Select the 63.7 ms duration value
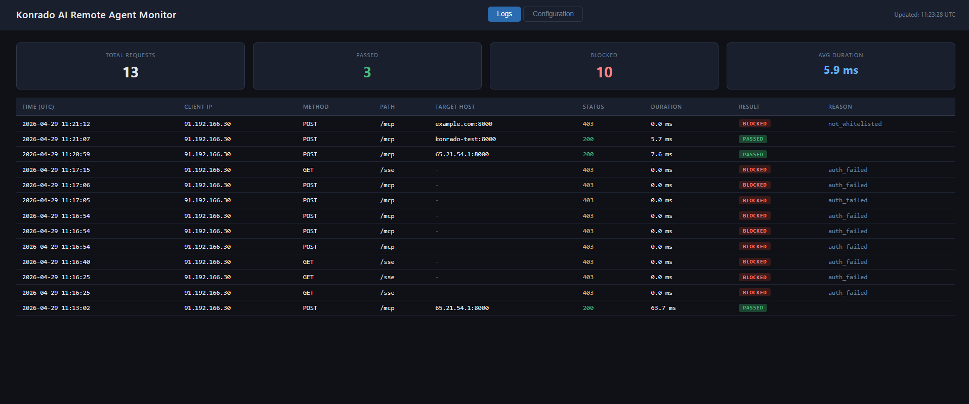 pos(663,308)
